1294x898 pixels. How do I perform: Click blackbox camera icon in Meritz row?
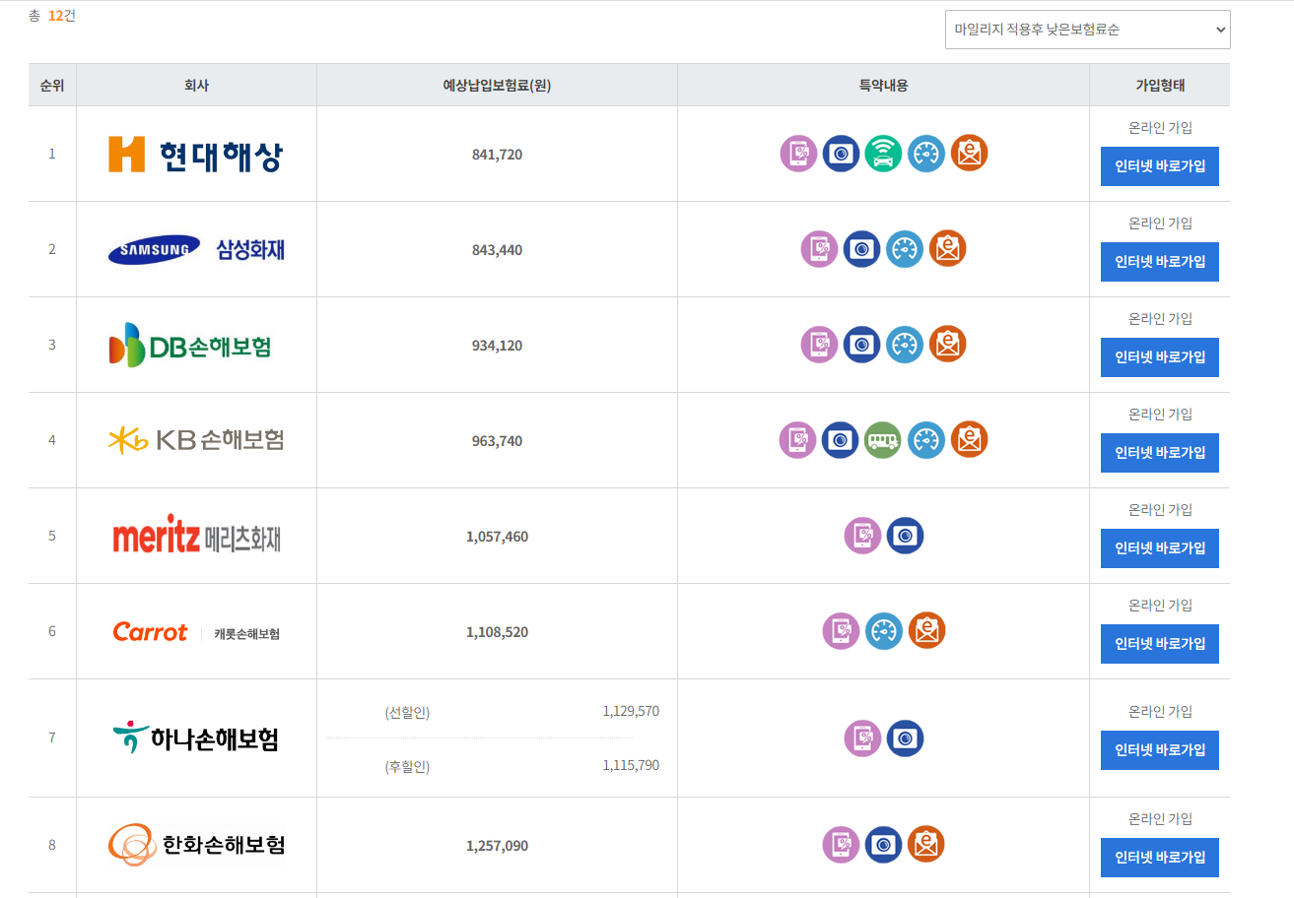(906, 536)
